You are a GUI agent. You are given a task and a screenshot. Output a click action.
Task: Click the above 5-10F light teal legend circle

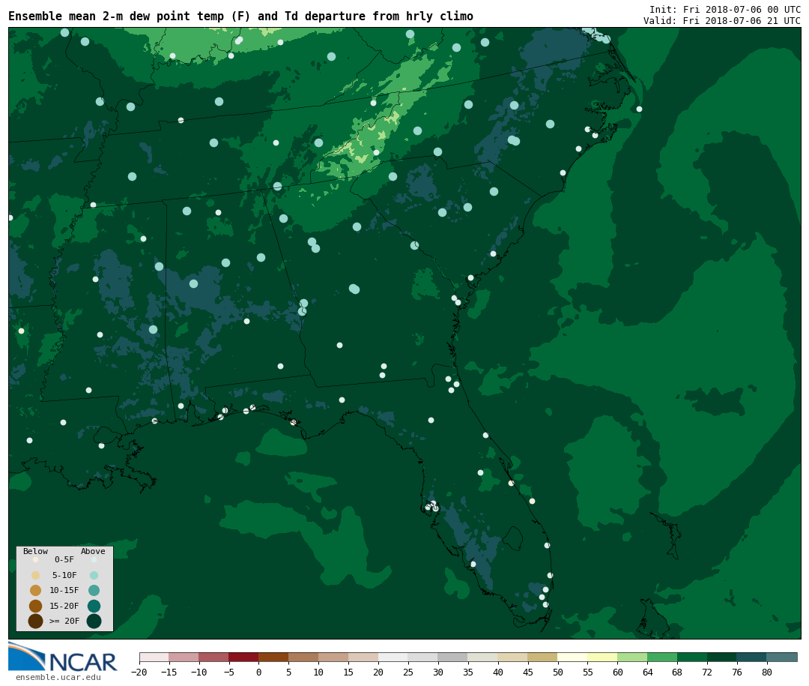[x=94, y=576]
